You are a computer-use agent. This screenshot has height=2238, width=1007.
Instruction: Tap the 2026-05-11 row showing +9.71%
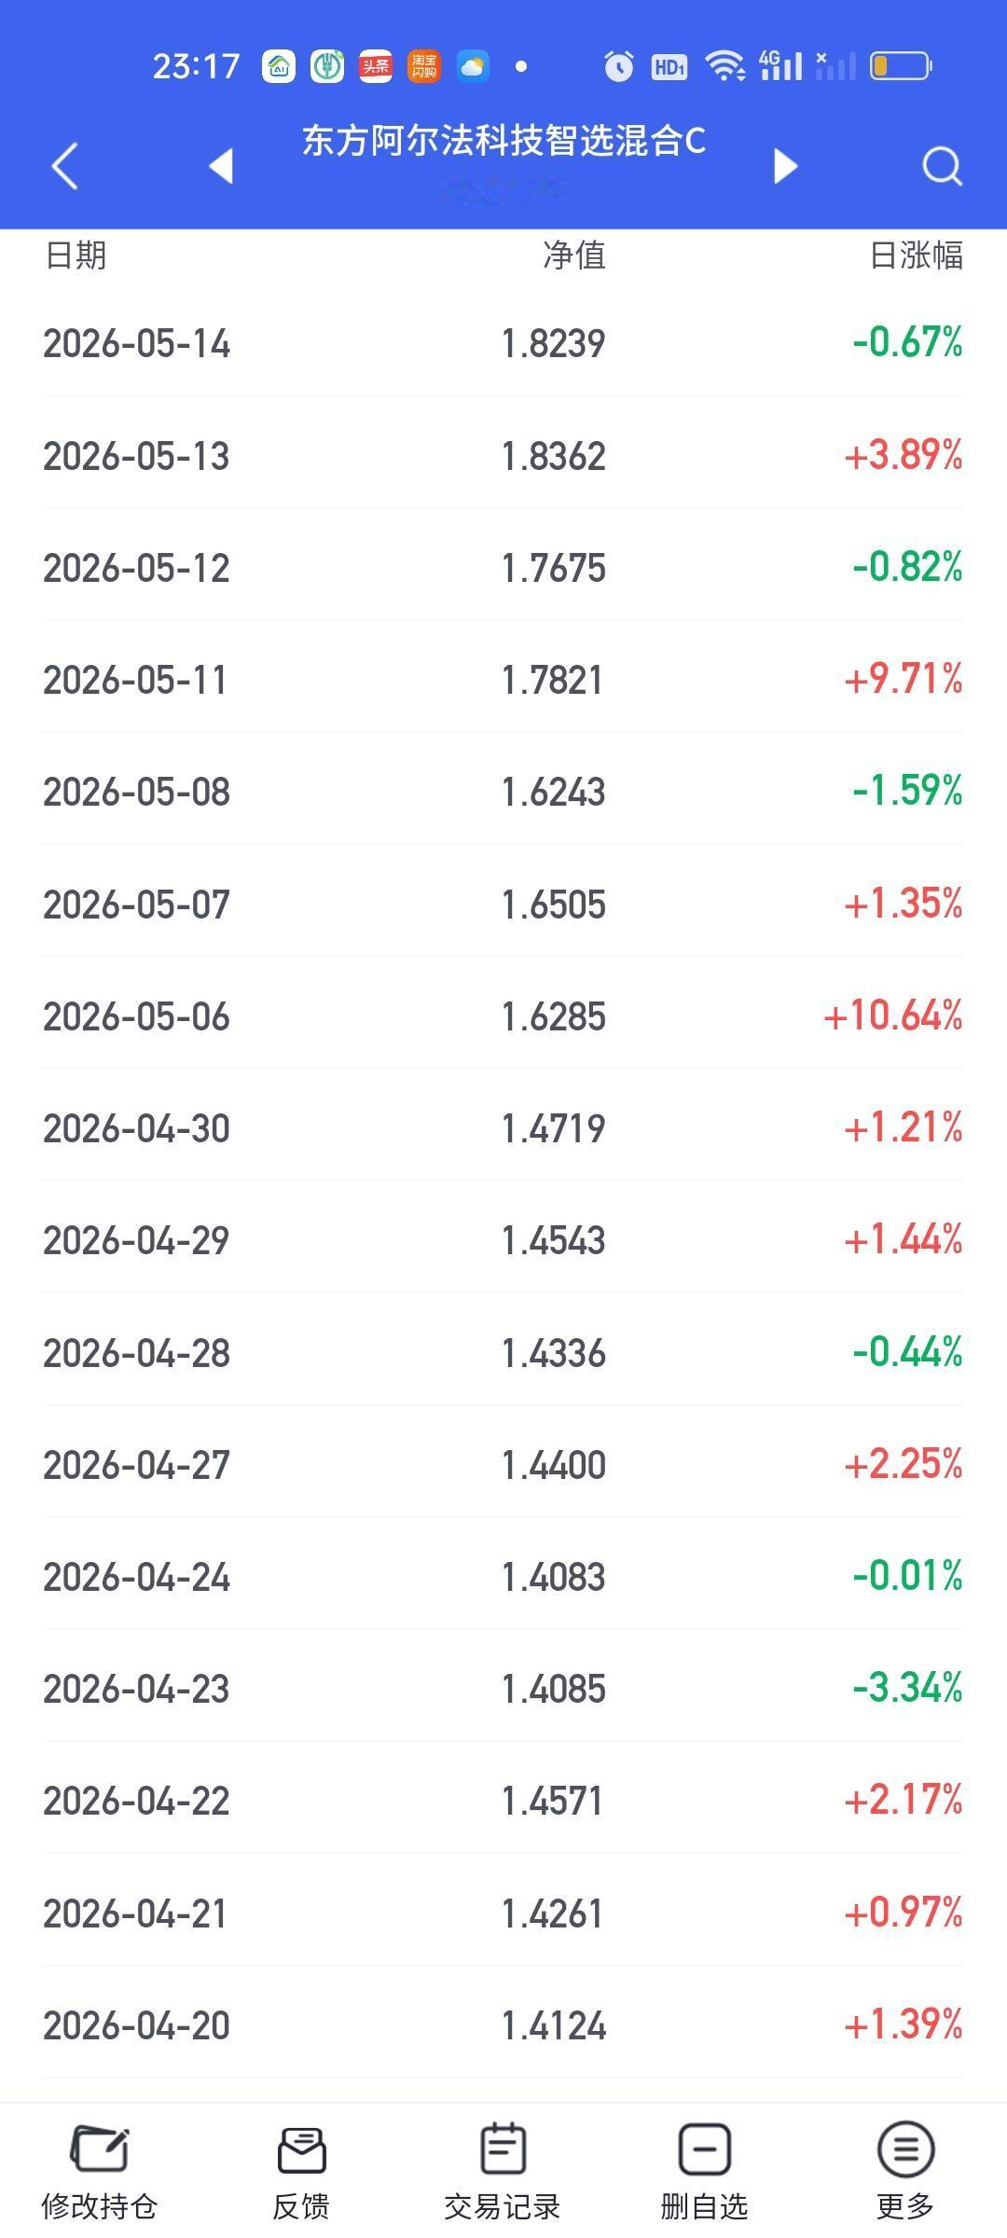coord(504,679)
